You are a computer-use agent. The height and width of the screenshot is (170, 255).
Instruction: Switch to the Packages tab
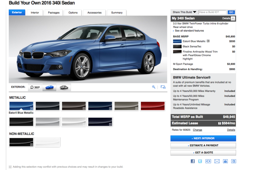(x=54, y=13)
